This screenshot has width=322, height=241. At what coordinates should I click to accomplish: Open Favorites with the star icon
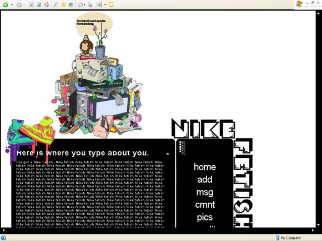[64, 4]
